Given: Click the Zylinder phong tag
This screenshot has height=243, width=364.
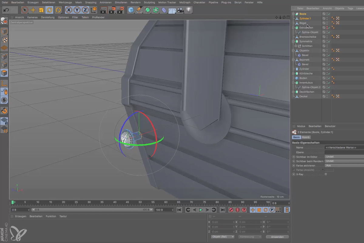Looking at the screenshot, I should point(333,69).
